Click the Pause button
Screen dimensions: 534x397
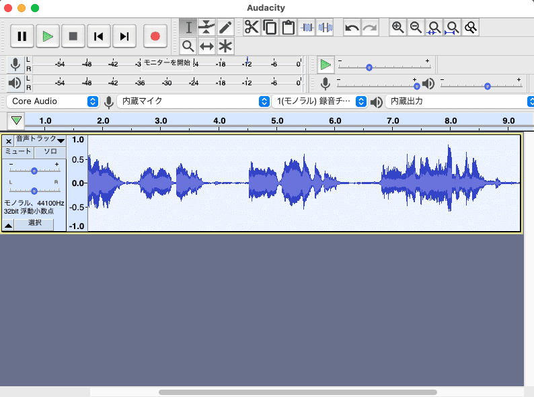tap(22, 36)
